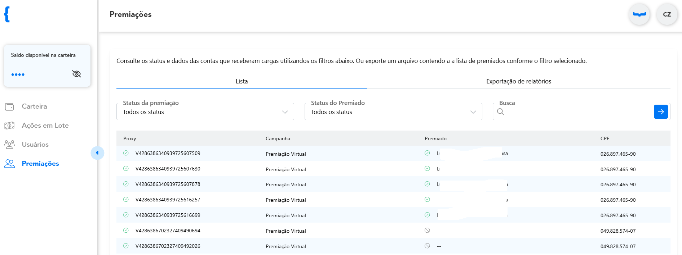Select proxy V4286386340939725607509

pos(168,154)
